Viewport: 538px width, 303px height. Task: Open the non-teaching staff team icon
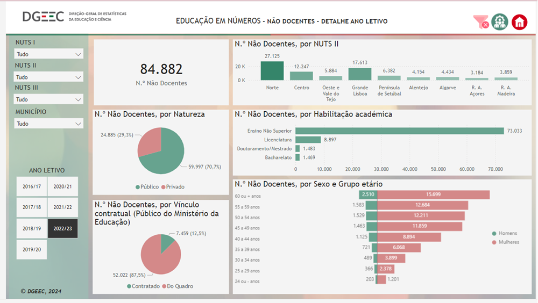(x=500, y=22)
